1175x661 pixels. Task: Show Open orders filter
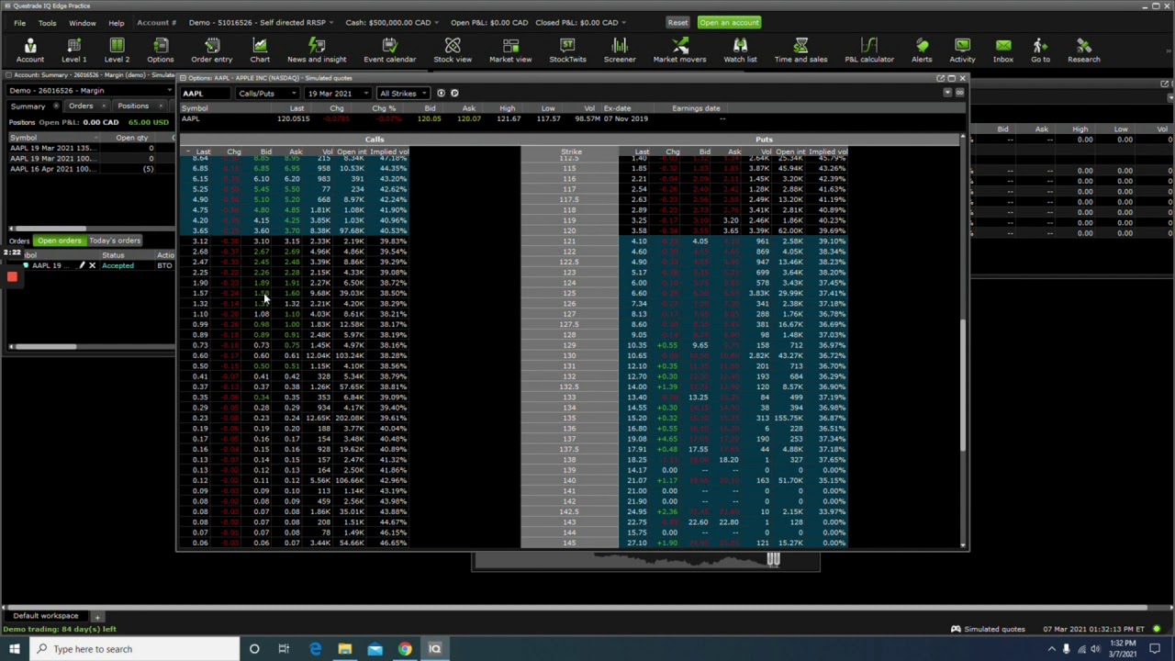pyautogui.click(x=60, y=241)
